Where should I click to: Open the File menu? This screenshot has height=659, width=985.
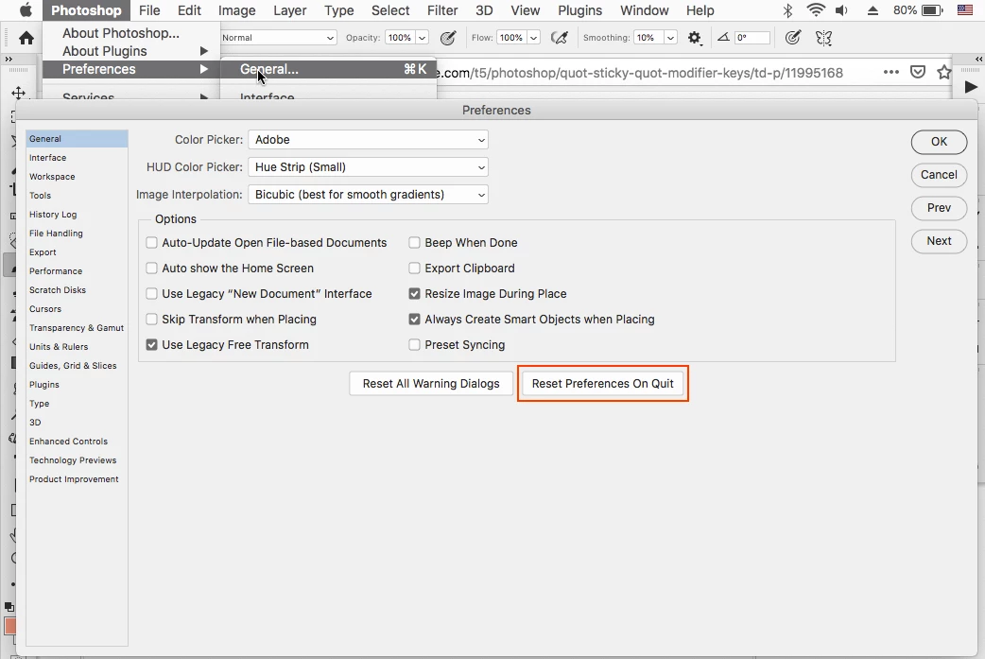149,10
